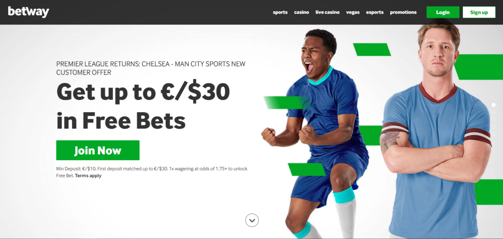
Task: Open the esports section
Action: (375, 12)
